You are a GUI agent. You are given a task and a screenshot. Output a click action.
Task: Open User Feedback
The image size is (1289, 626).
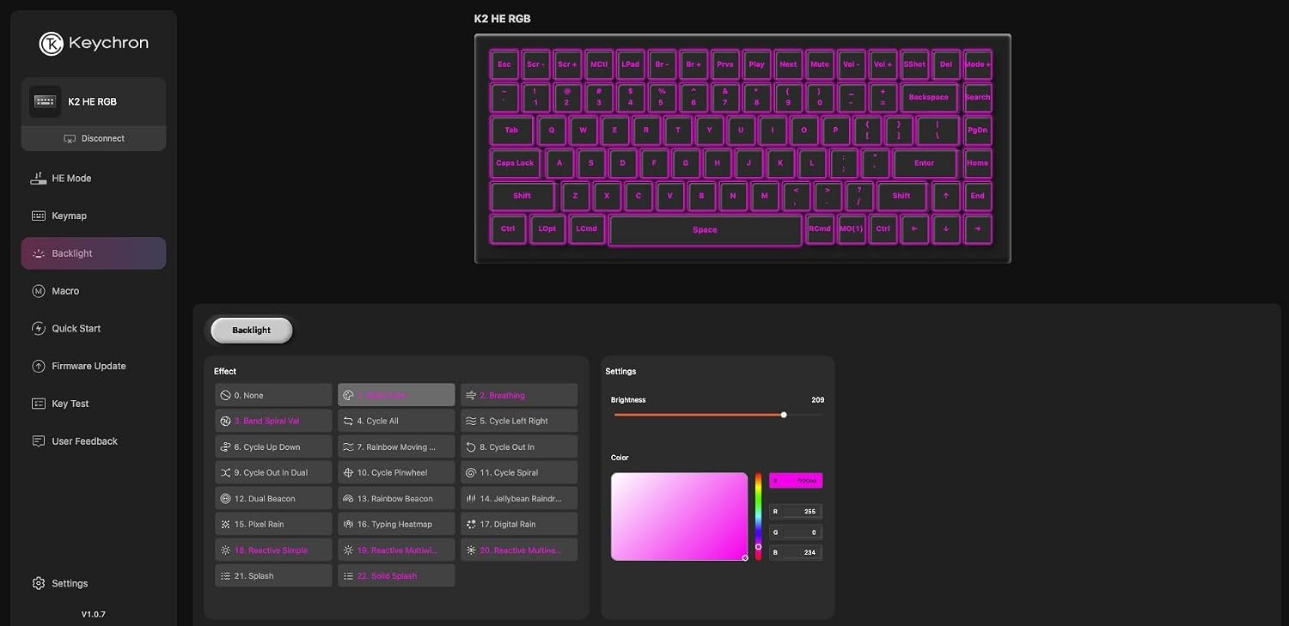coord(94,441)
